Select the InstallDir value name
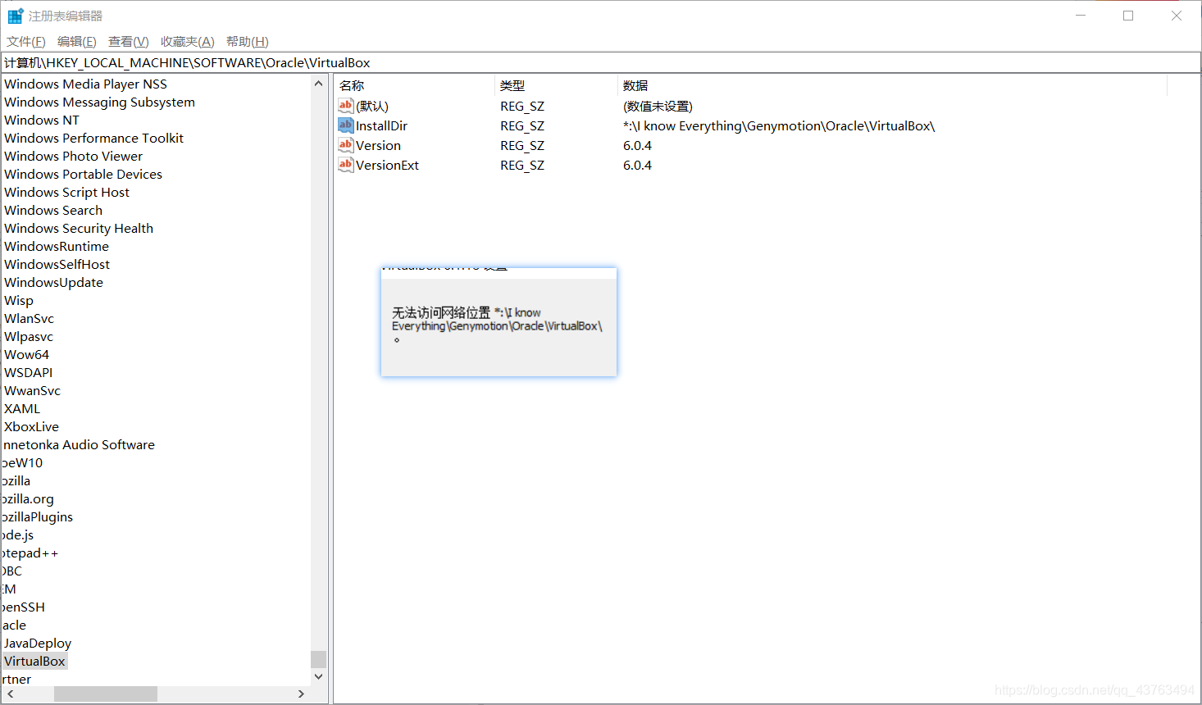This screenshot has height=705, width=1202. (x=381, y=125)
